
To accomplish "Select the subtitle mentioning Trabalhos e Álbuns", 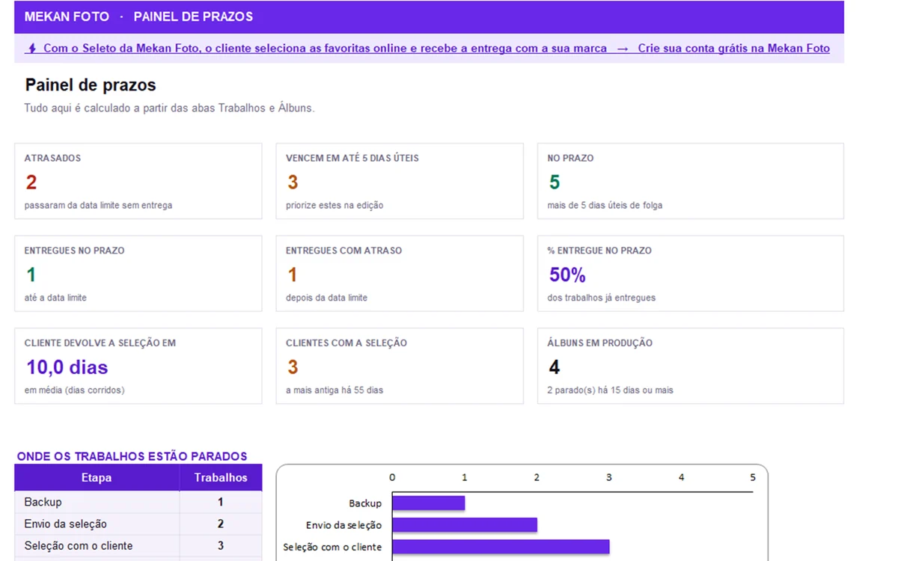I will pyautogui.click(x=169, y=108).
